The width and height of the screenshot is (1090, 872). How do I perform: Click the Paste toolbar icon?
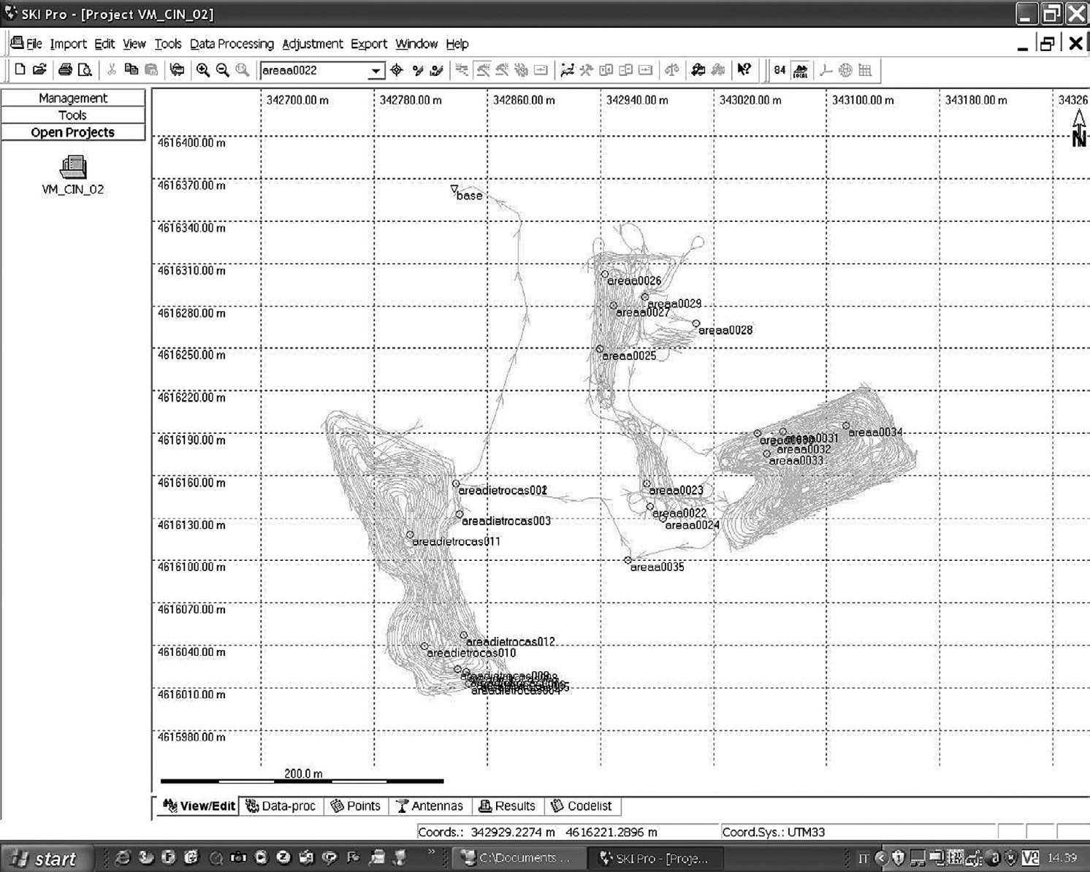(x=151, y=69)
